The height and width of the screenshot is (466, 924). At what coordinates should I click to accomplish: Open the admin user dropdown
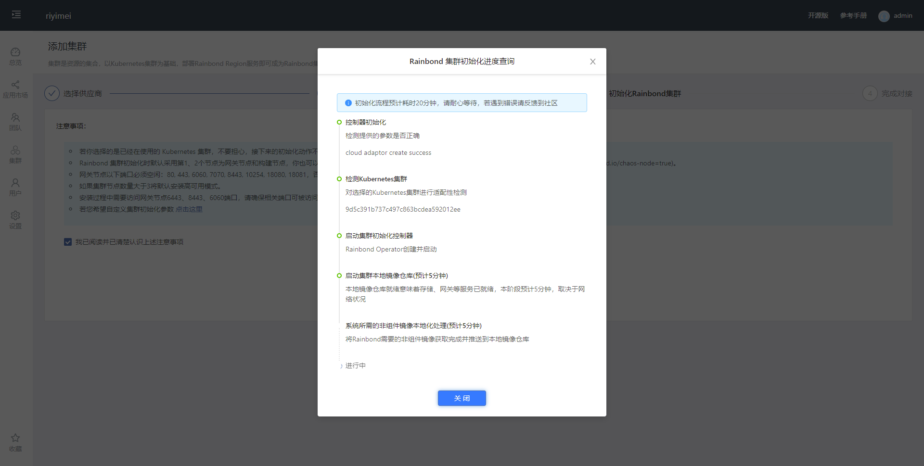[896, 16]
